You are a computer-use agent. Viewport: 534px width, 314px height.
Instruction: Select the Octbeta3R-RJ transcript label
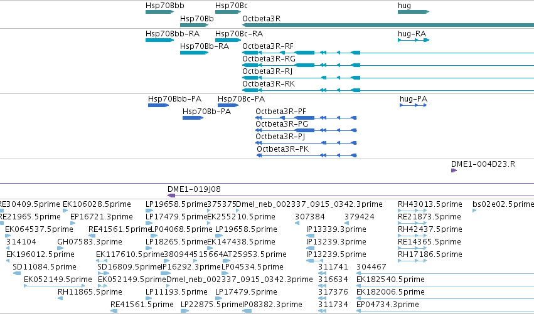267,71
